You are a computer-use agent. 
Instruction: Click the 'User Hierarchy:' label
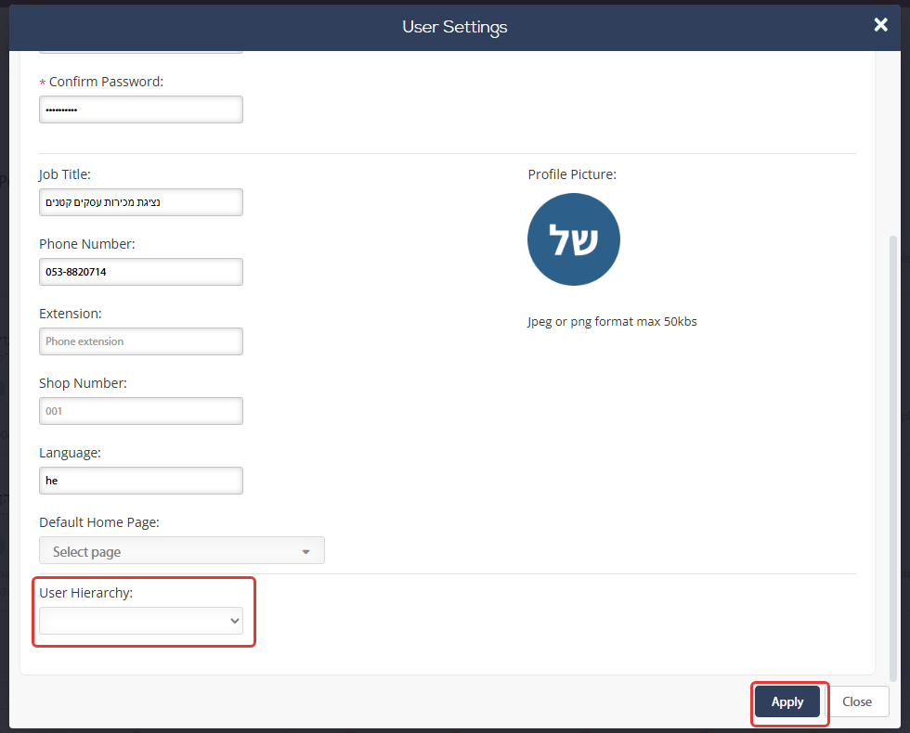pos(85,593)
